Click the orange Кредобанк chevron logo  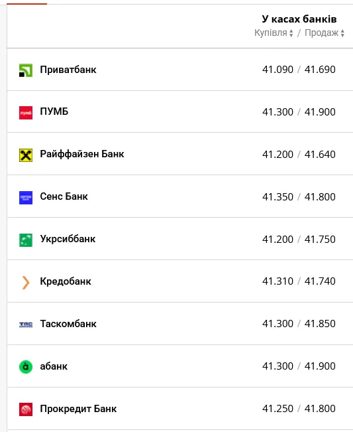[26, 283]
